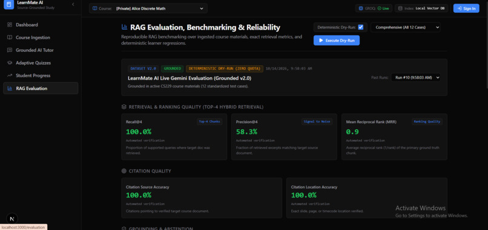Click the Citation Location Accuracy 100.0% value
This screenshot has width=488, height=230.
click(x=304, y=195)
